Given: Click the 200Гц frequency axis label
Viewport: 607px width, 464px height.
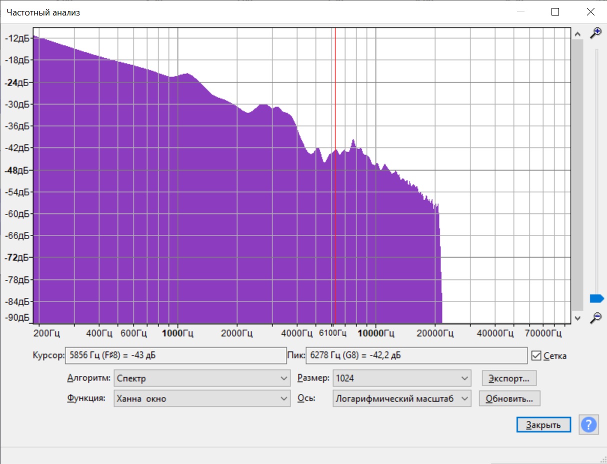Looking at the screenshot, I should coord(46,333).
